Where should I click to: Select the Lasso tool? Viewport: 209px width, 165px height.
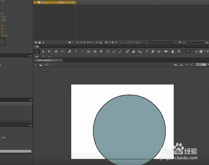coord(62,51)
